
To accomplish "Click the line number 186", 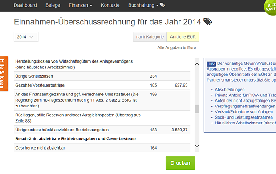I will point(153,94).
